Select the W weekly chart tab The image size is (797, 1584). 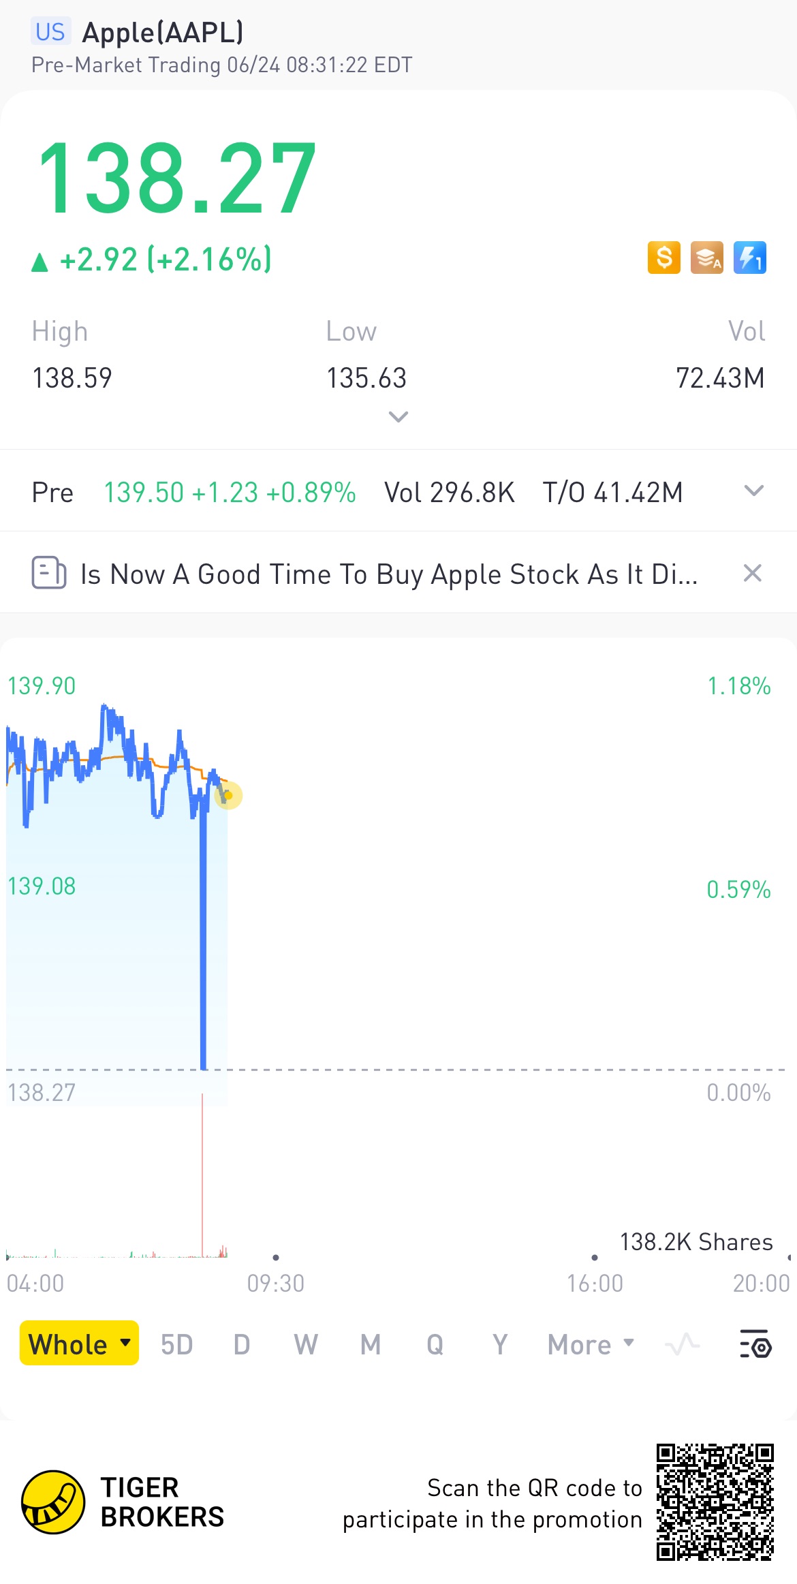pyautogui.click(x=306, y=1345)
